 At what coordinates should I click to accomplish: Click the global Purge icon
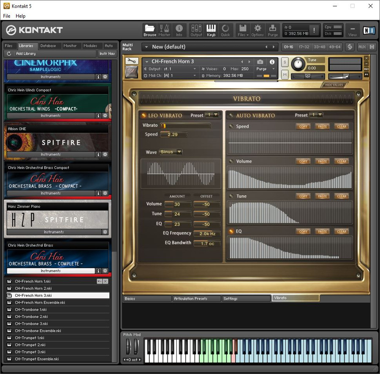[273, 30]
